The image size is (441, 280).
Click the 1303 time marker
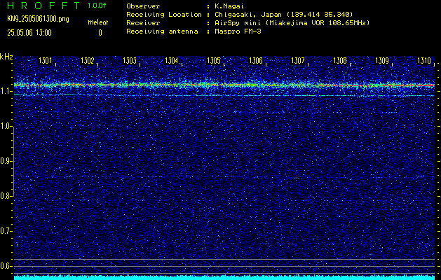click(130, 60)
